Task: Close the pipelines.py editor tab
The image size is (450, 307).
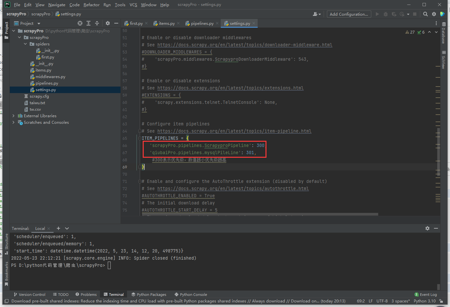Action: click(x=217, y=24)
